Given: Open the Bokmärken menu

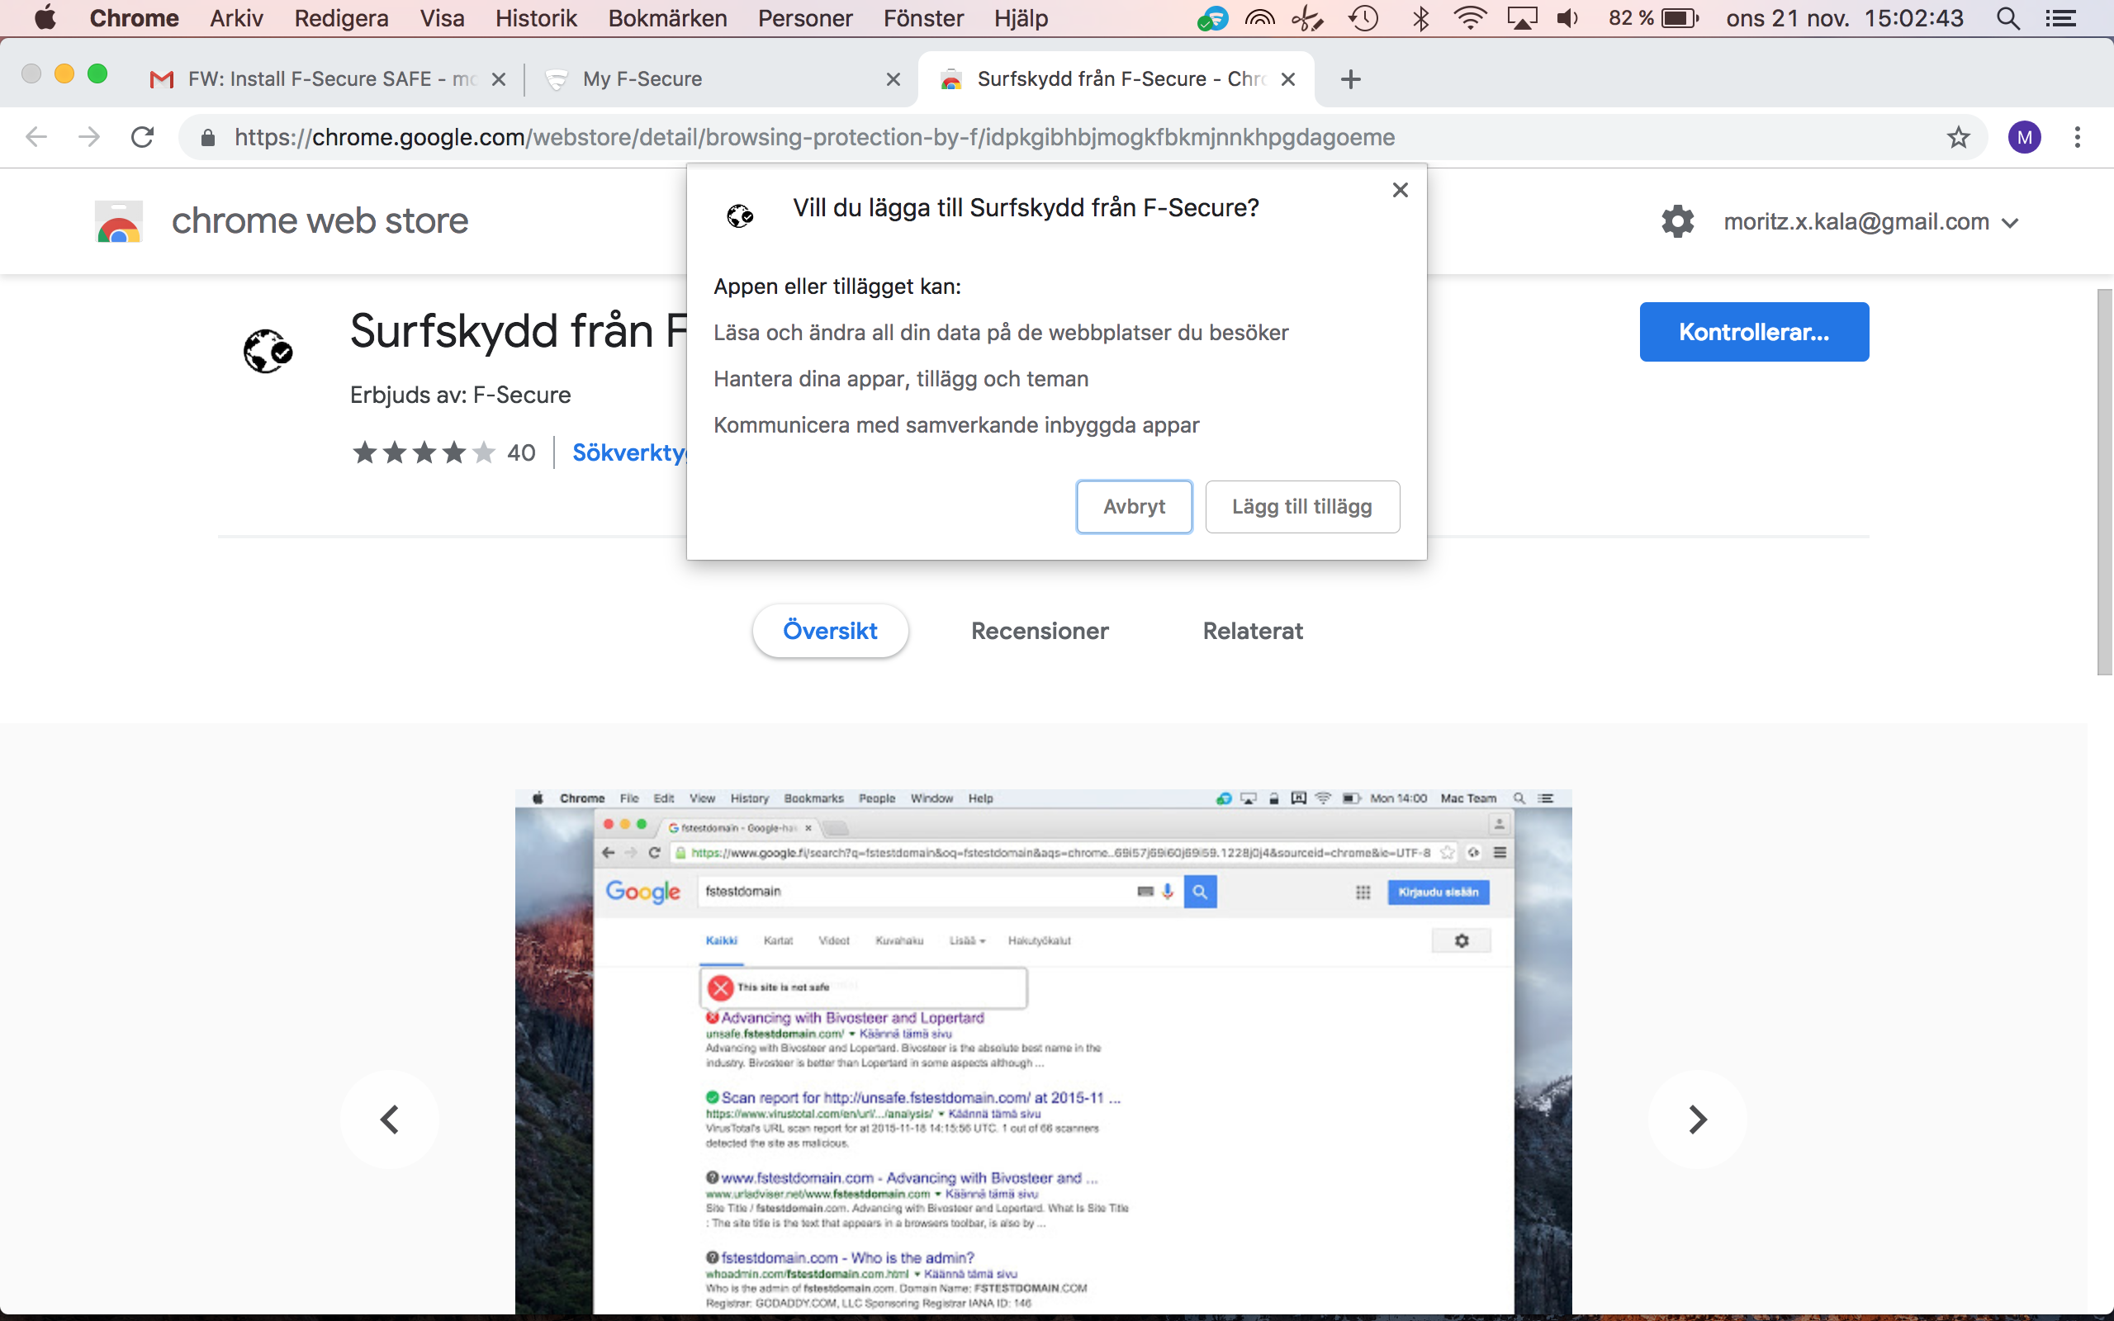Looking at the screenshot, I should click(x=667, y=18).
